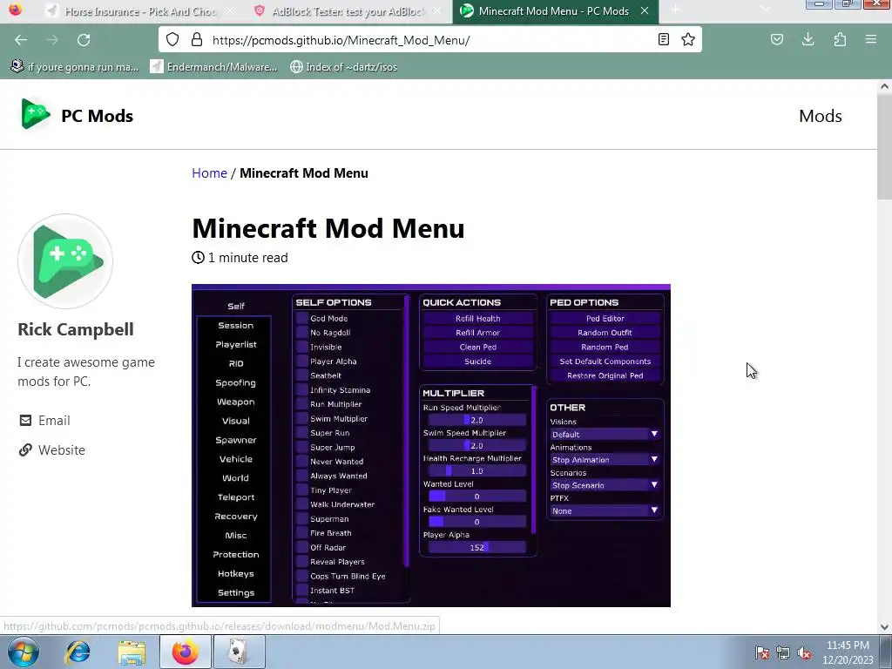Click the Super Jump checkbox in the mod menu image
892x669 pixels.
pyautogui.click(x=302, y=447)
